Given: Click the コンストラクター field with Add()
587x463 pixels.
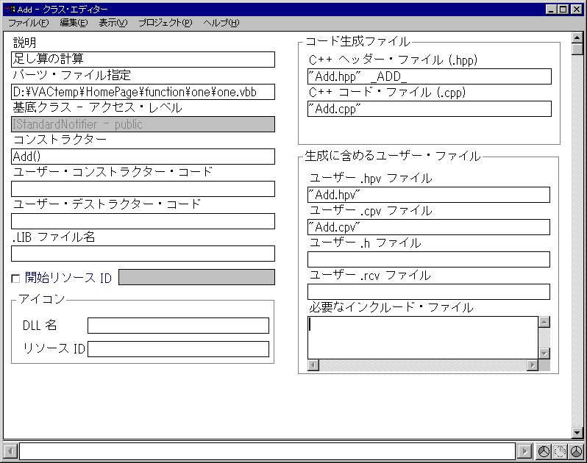Looking at the screenshot, I should coord(143,157).
